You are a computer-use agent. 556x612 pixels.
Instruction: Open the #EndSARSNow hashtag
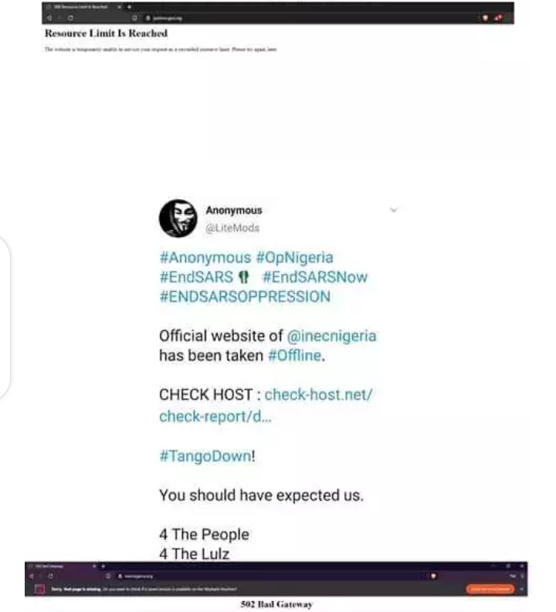[x=315, y=277]
